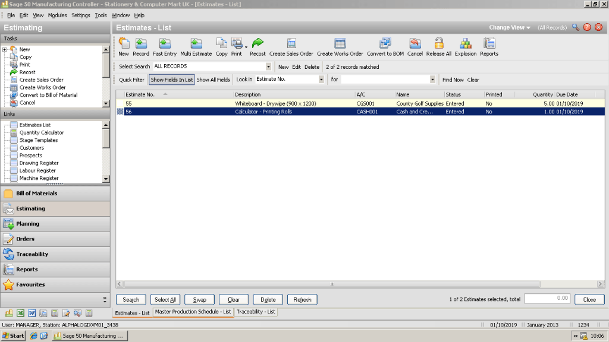Open Quantity Calculator link in sidebar
609x342 pixels.
click(42, 132)
